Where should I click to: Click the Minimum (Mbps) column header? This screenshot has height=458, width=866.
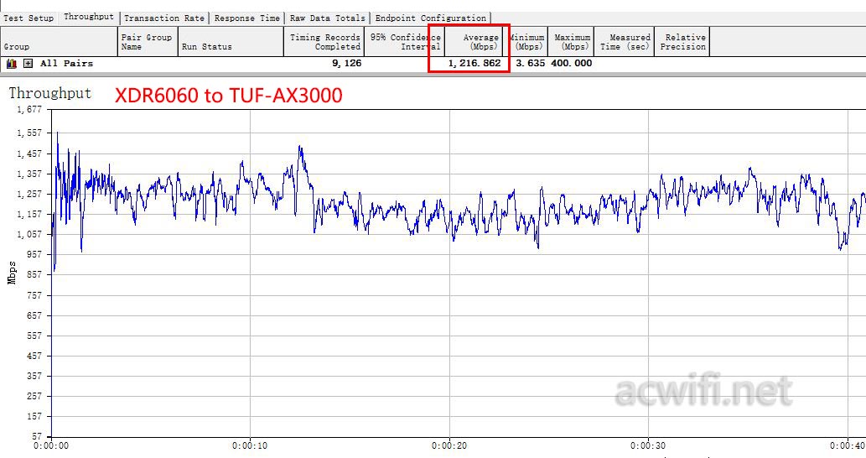point(526,41)
